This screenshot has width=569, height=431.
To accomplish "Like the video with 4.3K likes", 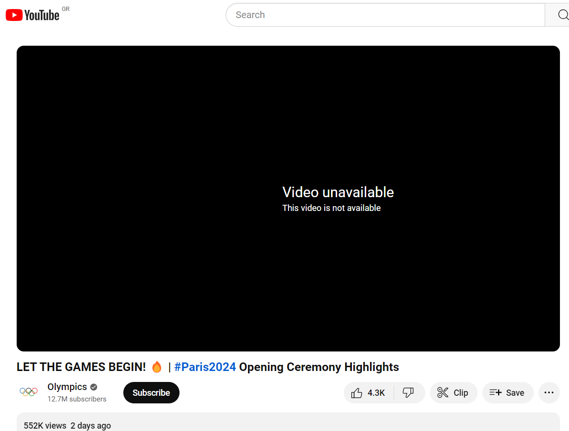I will pos(369,393).
